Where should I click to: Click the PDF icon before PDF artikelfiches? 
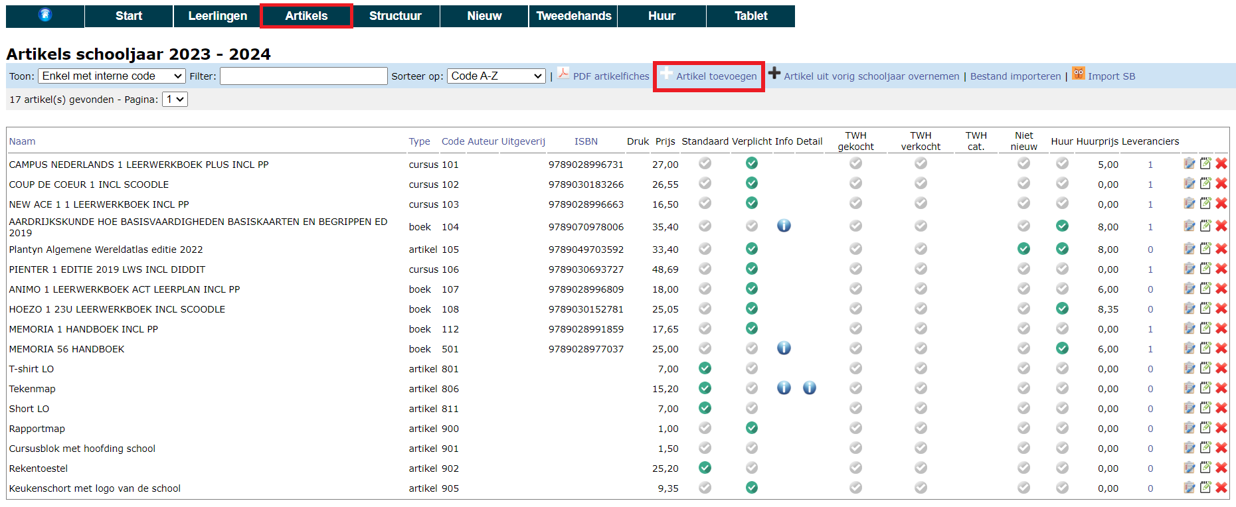[563, 74]
